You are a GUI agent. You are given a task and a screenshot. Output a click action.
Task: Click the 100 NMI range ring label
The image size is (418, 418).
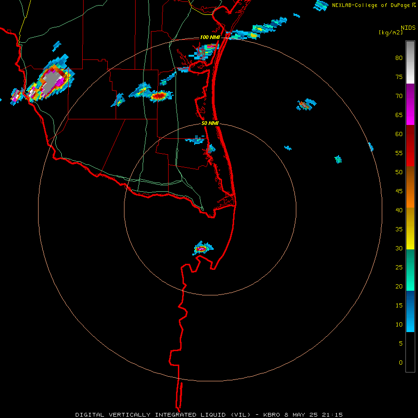tap(210, 37)
